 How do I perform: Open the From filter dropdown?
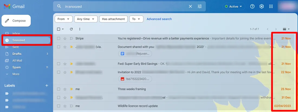[63, 19]
